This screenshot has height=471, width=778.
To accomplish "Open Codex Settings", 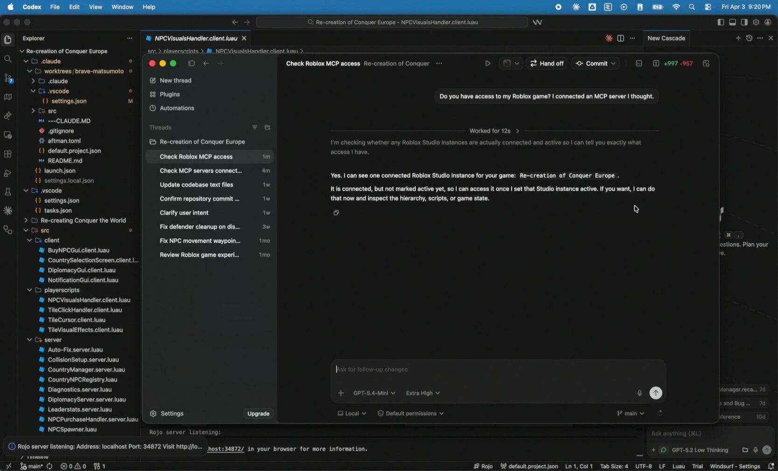I will [167, 414].
